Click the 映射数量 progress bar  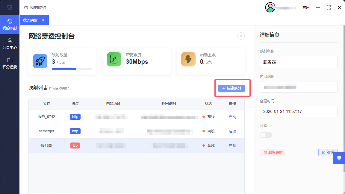pos(72,69)
